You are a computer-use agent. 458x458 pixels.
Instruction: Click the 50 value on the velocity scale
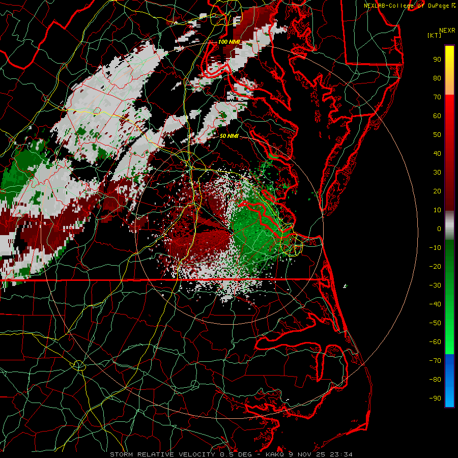(x=437, y=135)
